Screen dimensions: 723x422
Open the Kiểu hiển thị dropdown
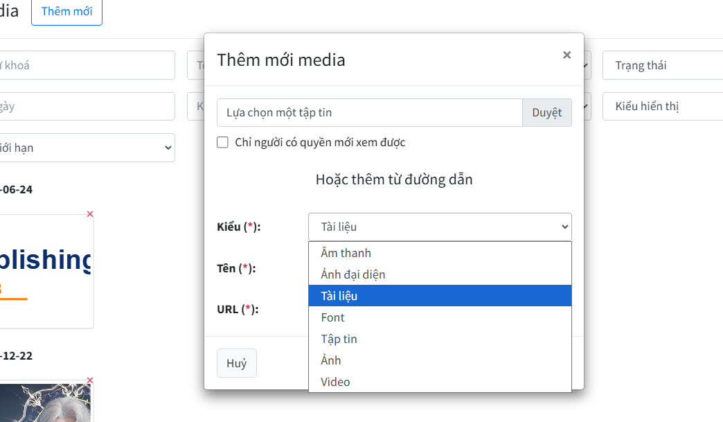(x=663, y=107)
